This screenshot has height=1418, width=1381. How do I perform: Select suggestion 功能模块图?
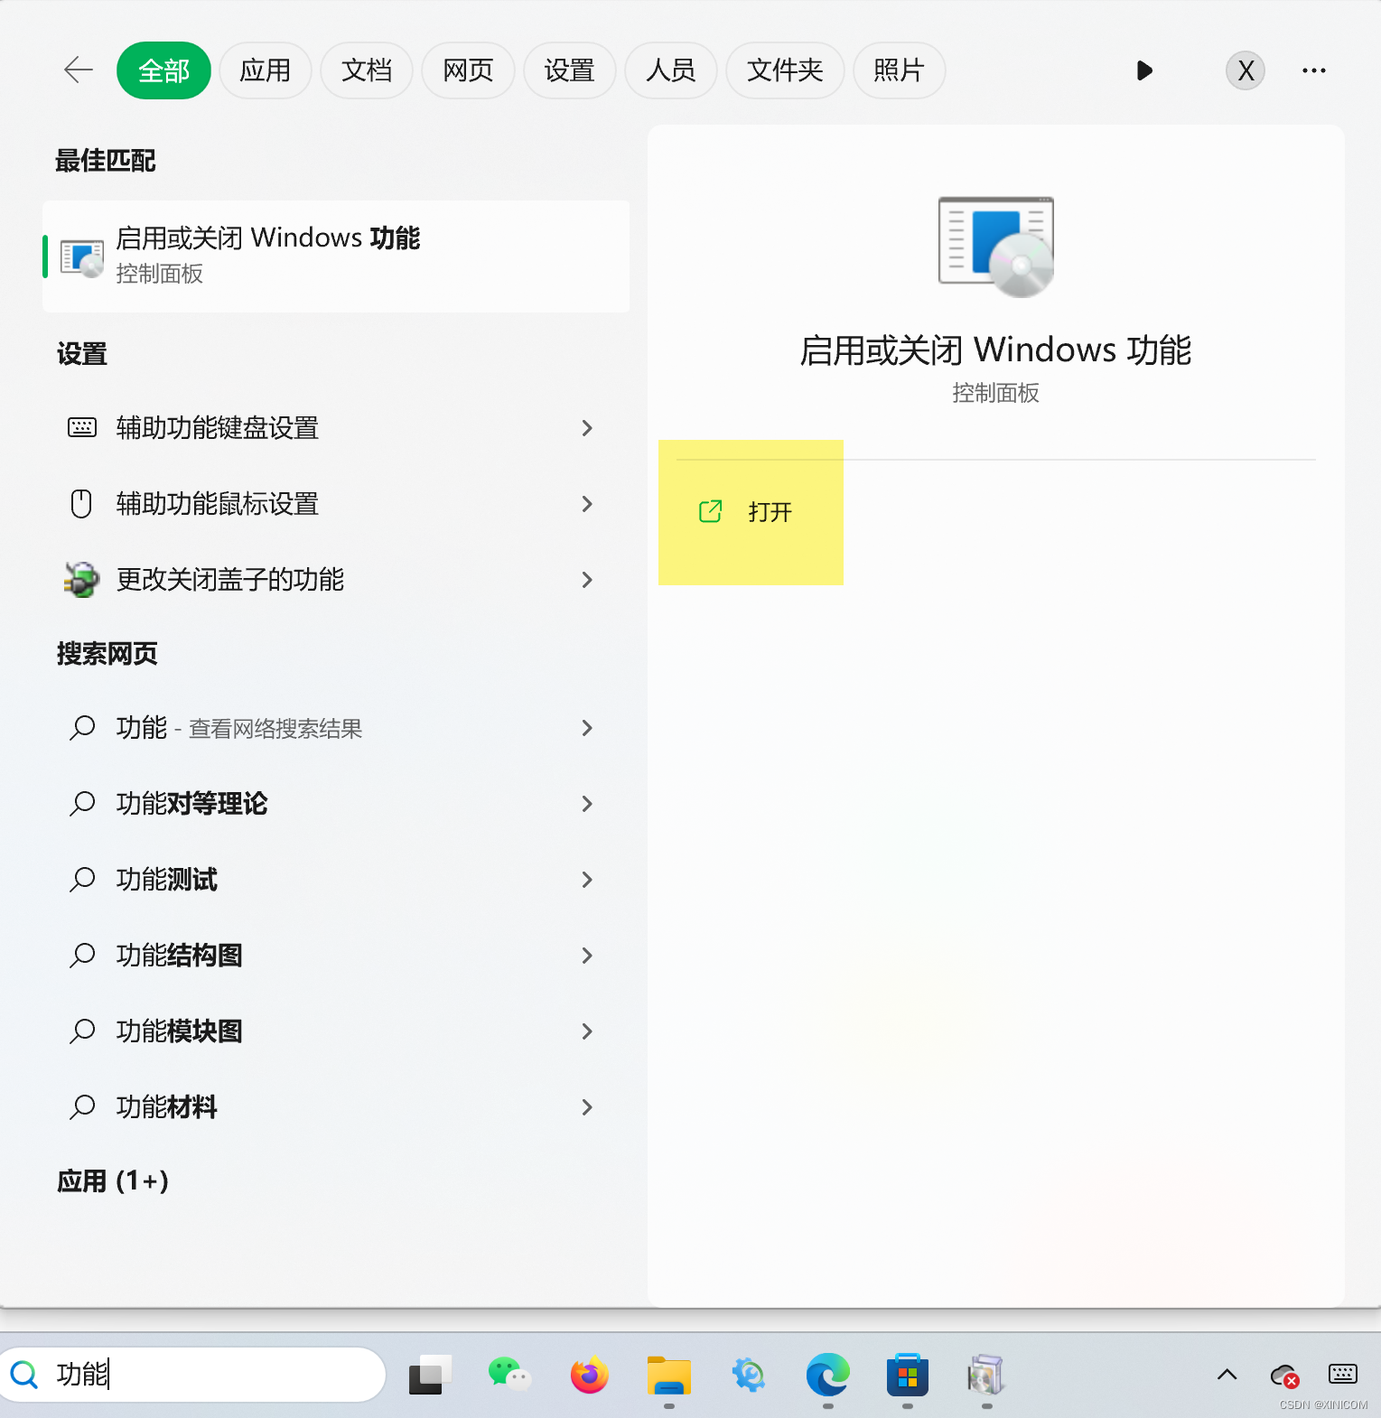(336, 1031)
